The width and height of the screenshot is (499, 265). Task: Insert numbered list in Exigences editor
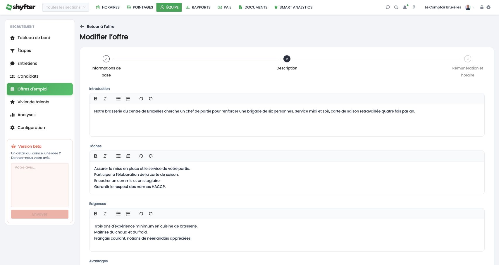128,214
